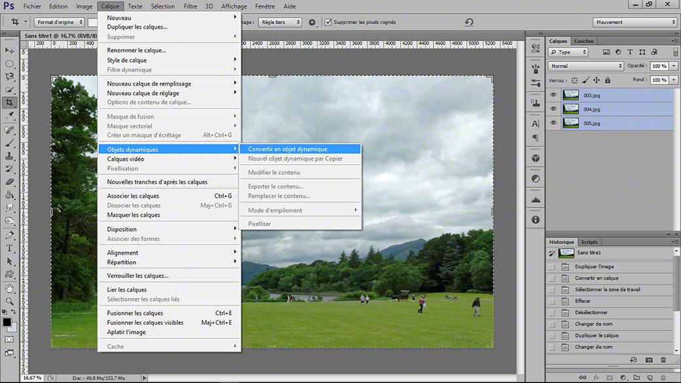Select the Crop tool in toolbar

click(9, 103)
